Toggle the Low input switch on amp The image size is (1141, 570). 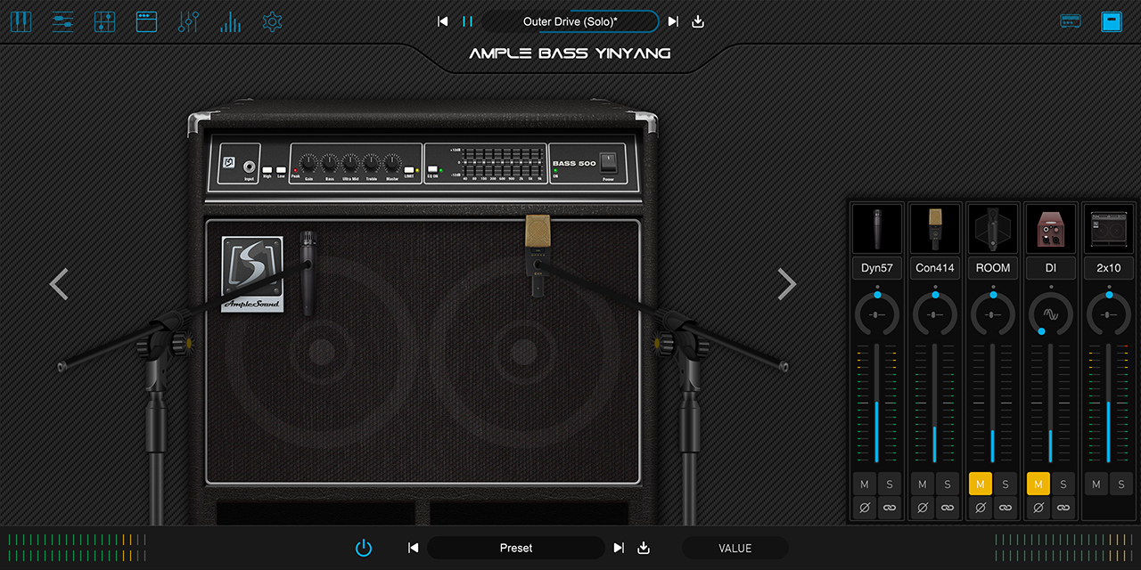pyautogui.click(x=281, y=169)
